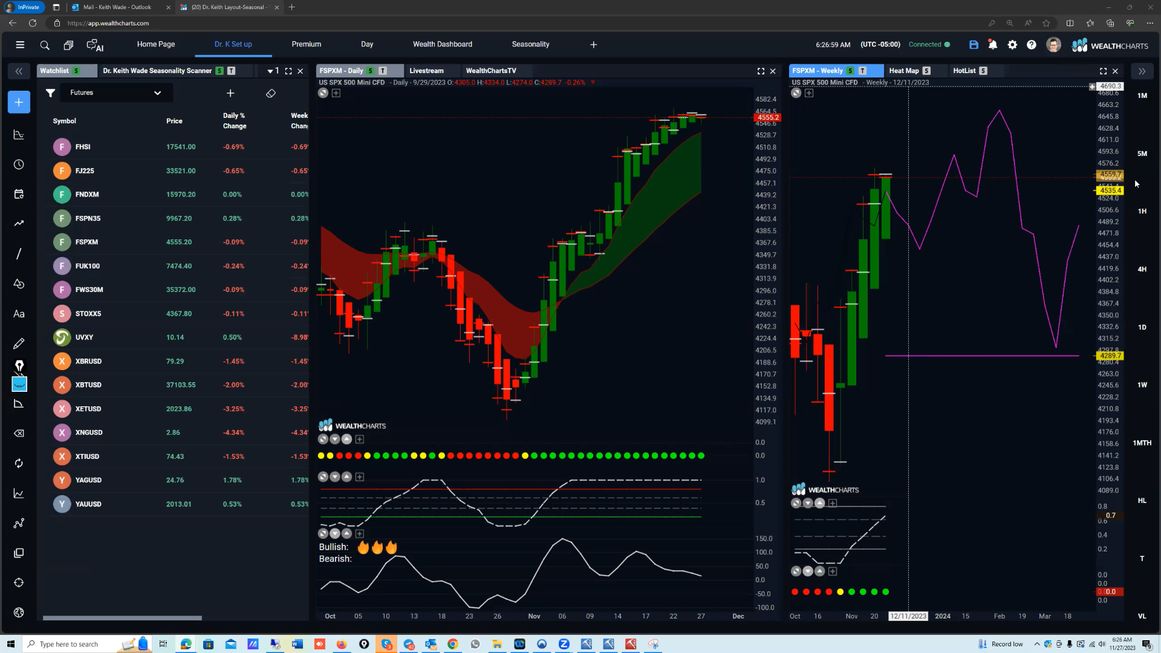Open the watchlist panel dropdown arrow labeled 1
This screenshot has height=653, width=1161.
[x=273, y=71]
